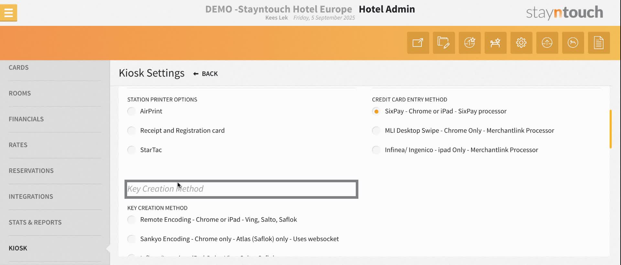Click the circled bed toolbar icon

(x=573, y=43)
